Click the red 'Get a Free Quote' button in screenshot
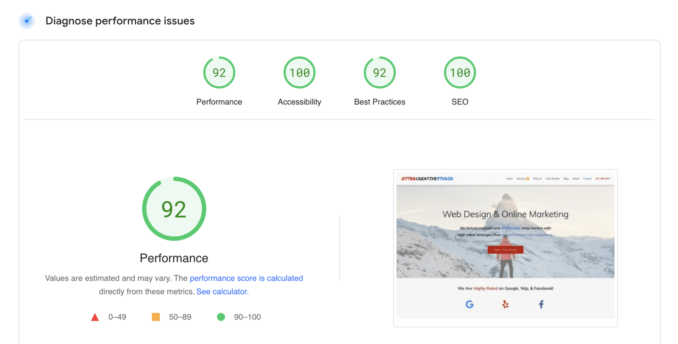The height and width of the screenshot is (344, 678). (506, 250)
